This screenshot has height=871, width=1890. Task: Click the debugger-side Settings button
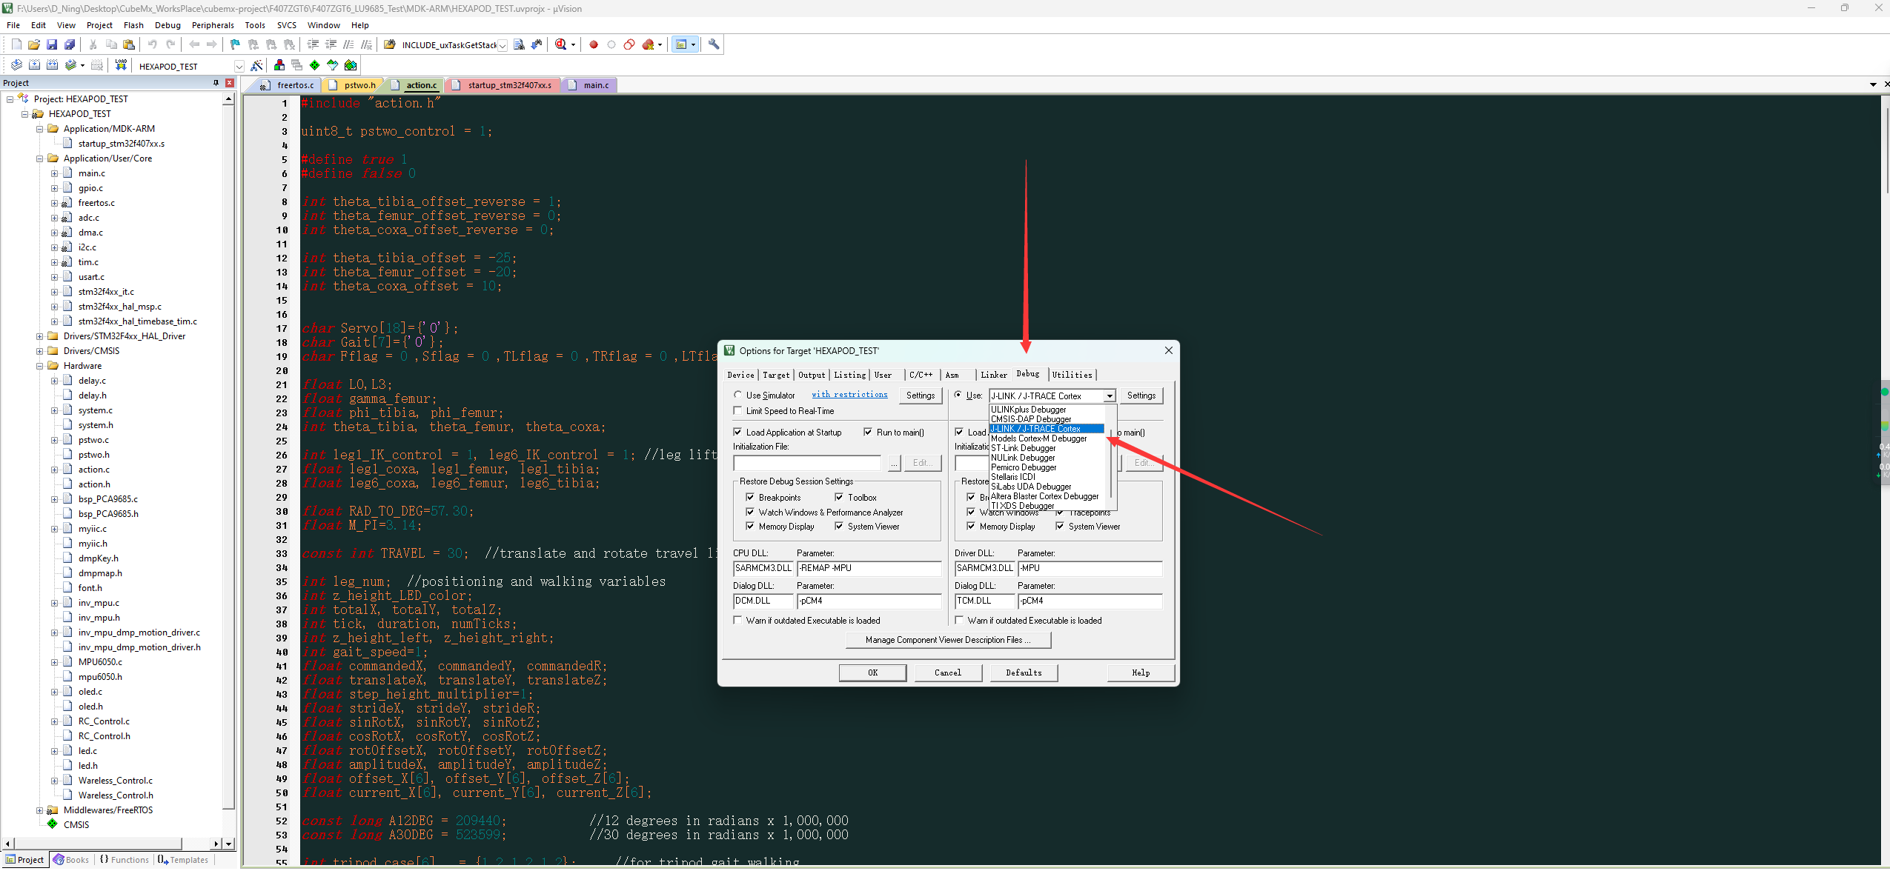[x=1141, y=396]
